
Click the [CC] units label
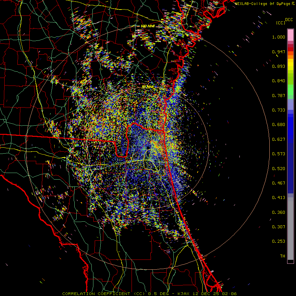coord(281,23)
